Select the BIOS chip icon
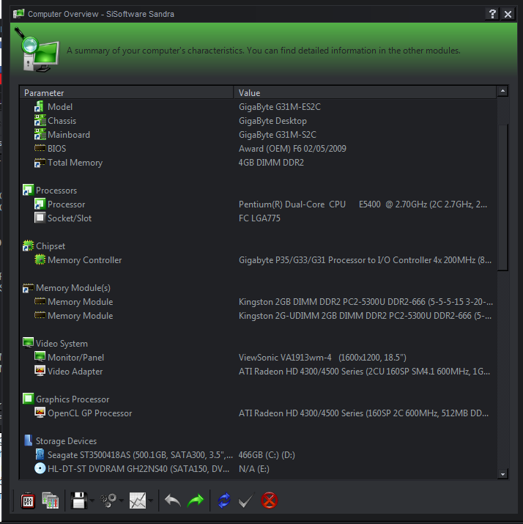The image size is (523, 524). [x=40, y=148]
